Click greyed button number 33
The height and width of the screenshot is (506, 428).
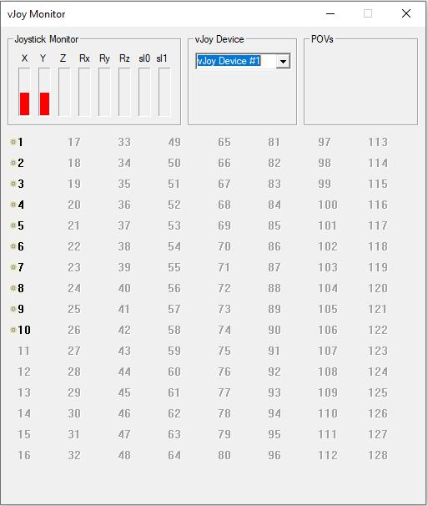[124, 142]
